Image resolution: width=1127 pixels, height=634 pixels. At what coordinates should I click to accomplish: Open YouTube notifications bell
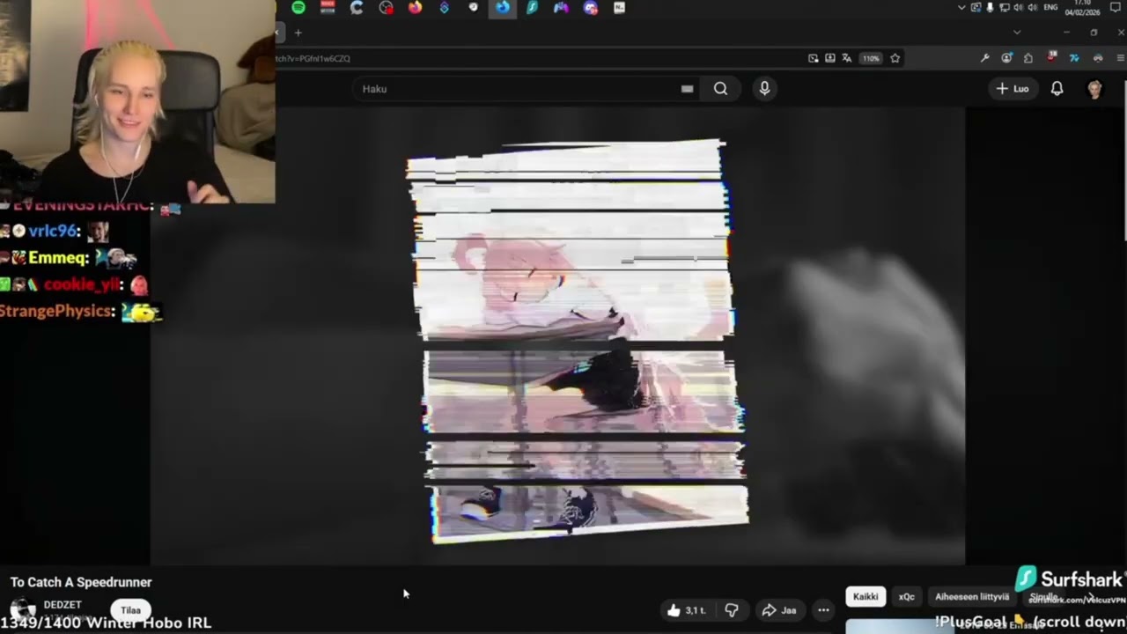[1057, 88]
